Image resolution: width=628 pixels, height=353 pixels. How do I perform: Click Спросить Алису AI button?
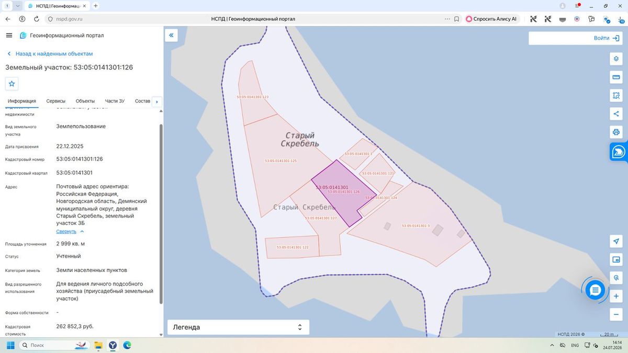pos(491,19)
